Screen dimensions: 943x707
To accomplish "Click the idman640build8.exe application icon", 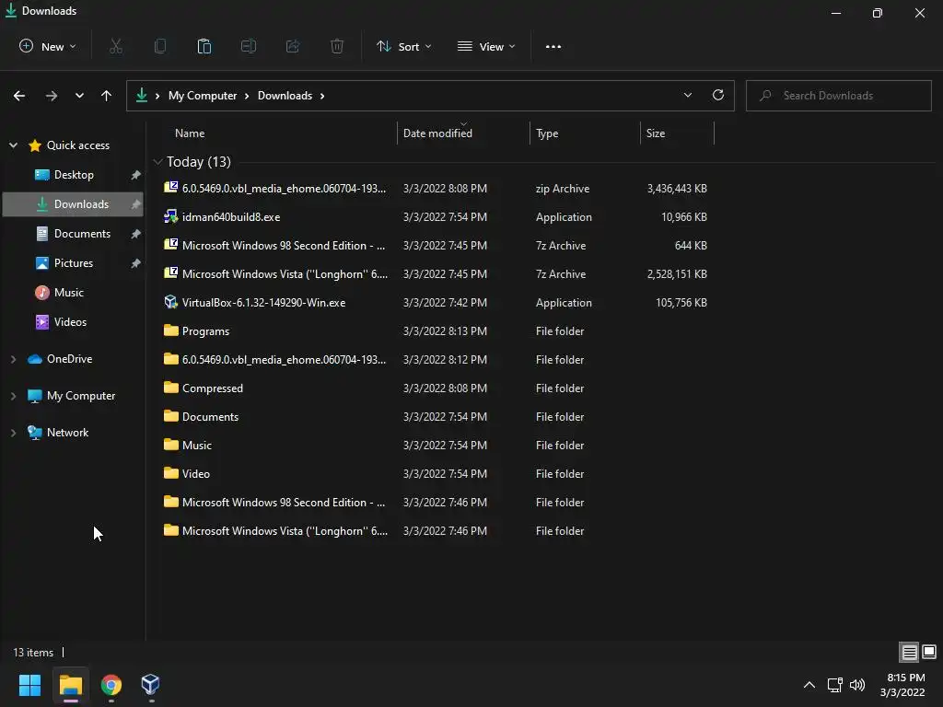I will pos(170,216).
